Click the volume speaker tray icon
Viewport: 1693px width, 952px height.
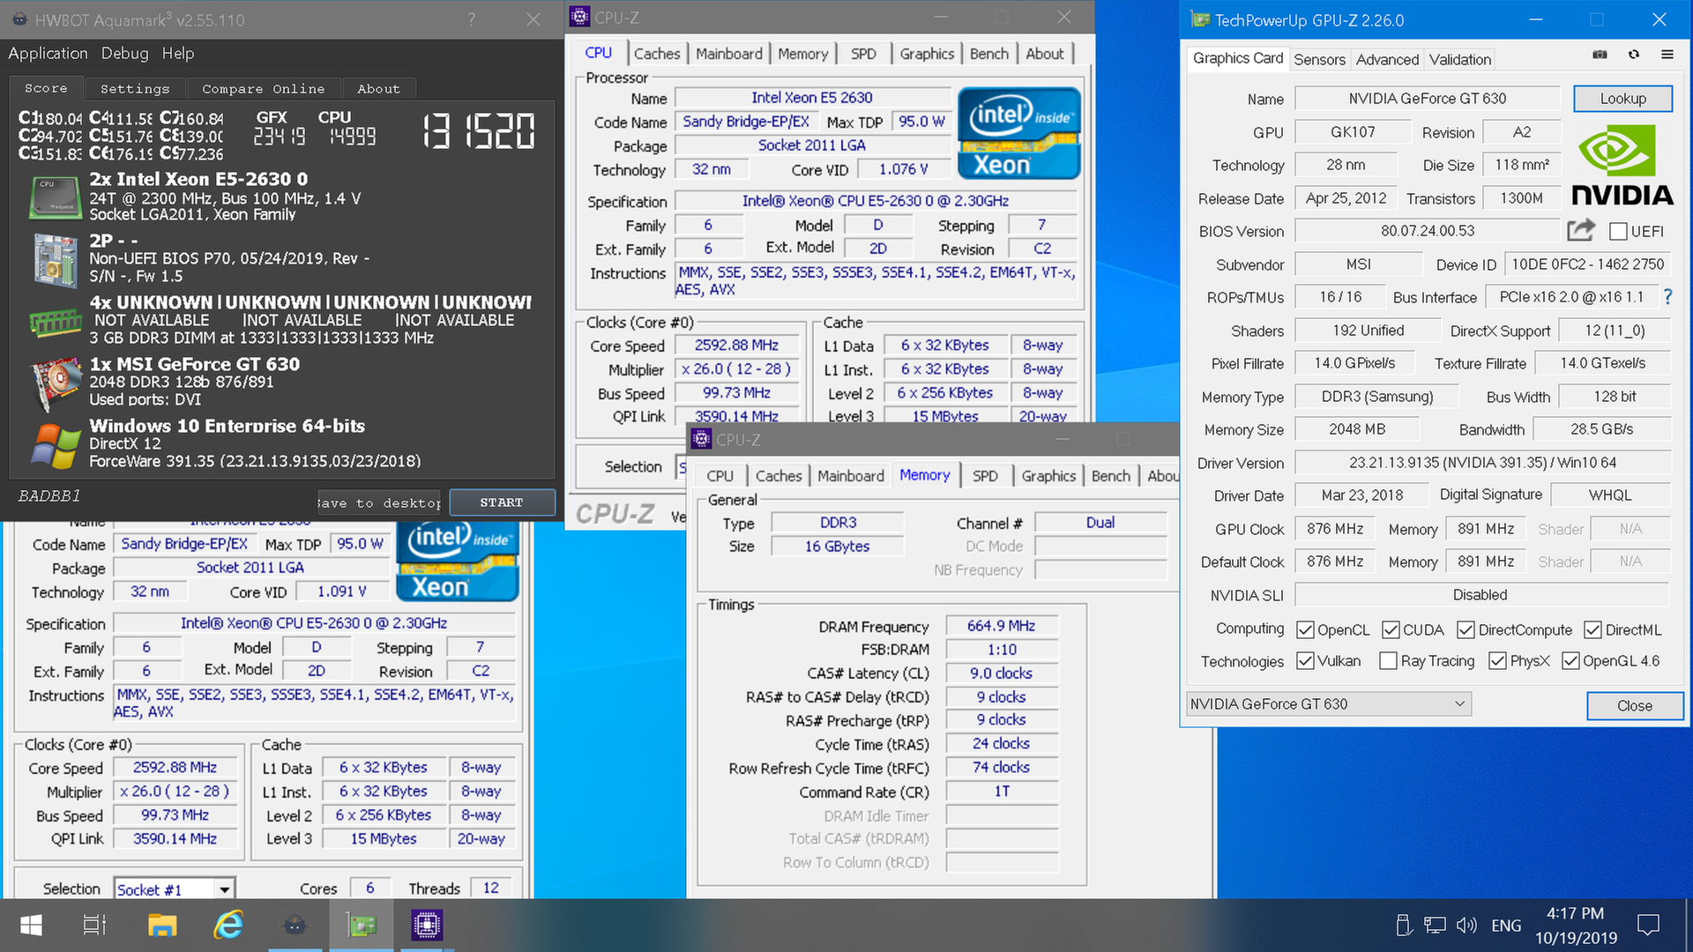[x=1466, y=925]
